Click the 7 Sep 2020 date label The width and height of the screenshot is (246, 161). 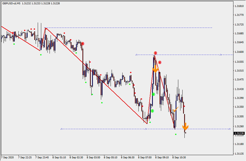[x=7, y=158]
